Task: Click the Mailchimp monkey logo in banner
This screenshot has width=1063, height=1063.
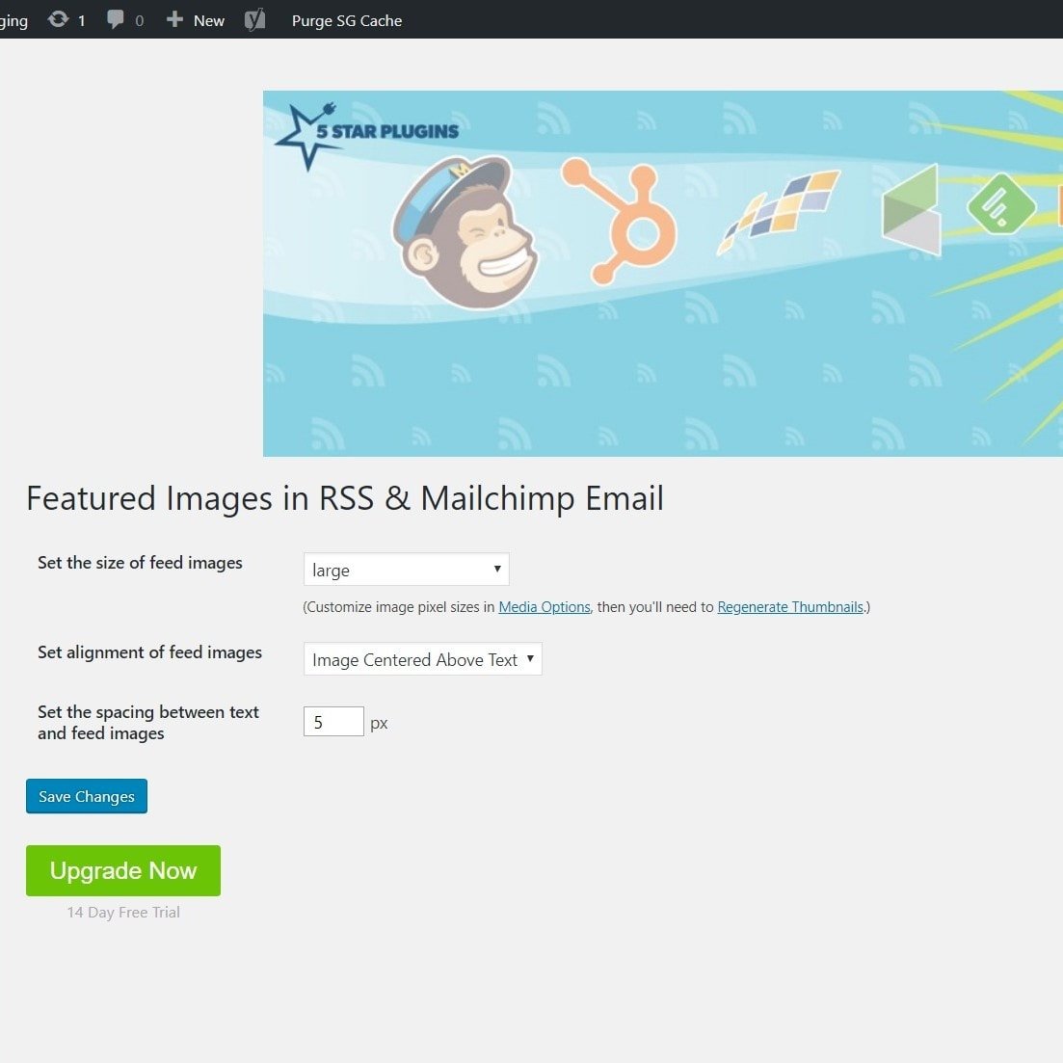Action: 465,231
